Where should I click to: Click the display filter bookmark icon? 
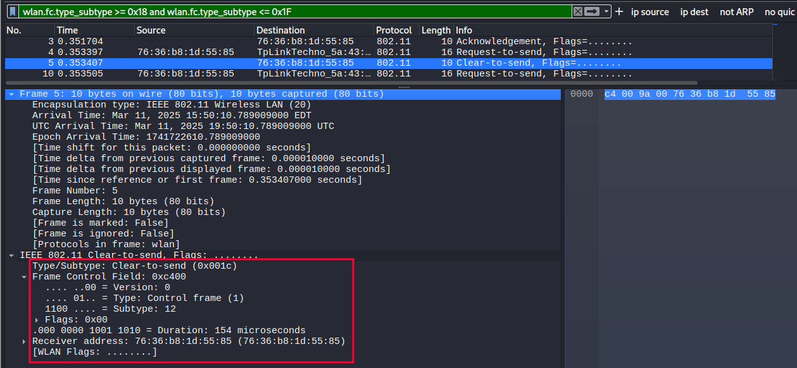click(13, 12)
